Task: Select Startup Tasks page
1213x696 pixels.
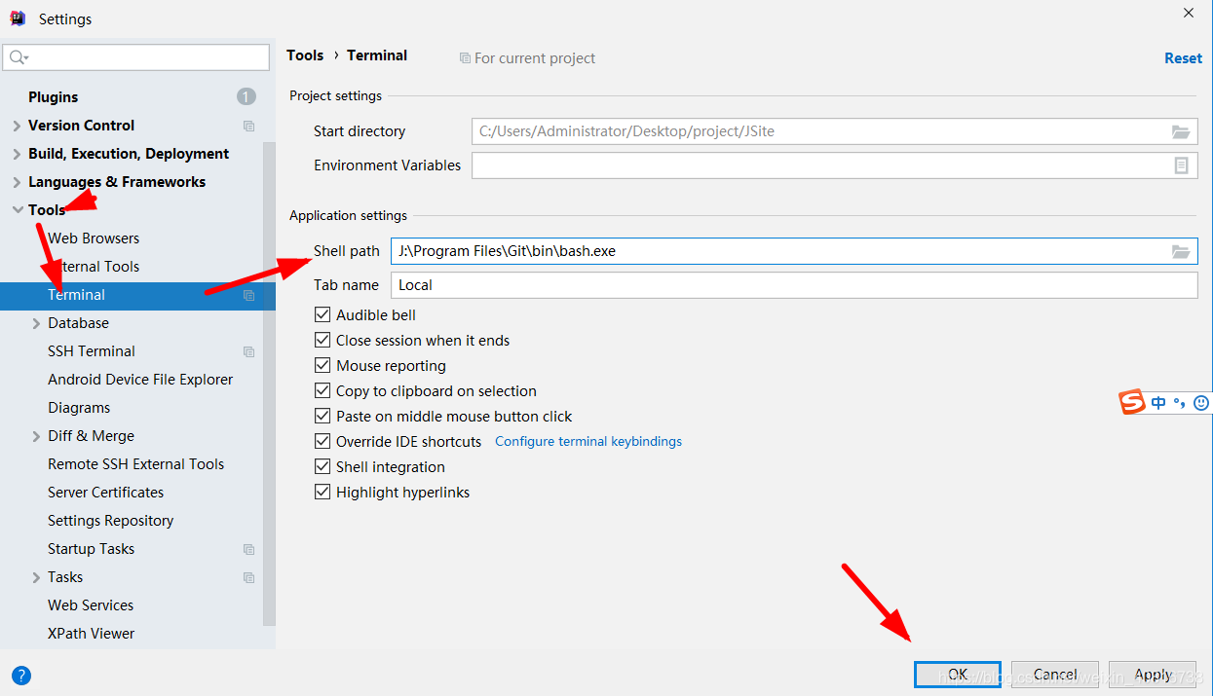Action: point(92,549)
